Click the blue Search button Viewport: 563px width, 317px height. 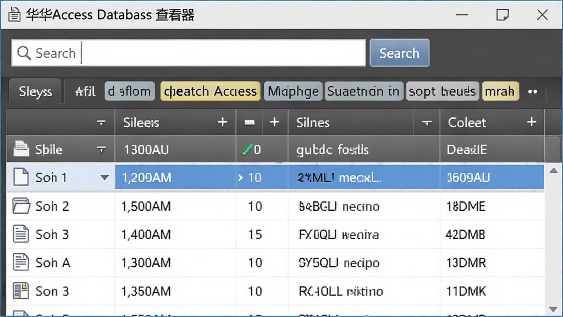point(399,53)
